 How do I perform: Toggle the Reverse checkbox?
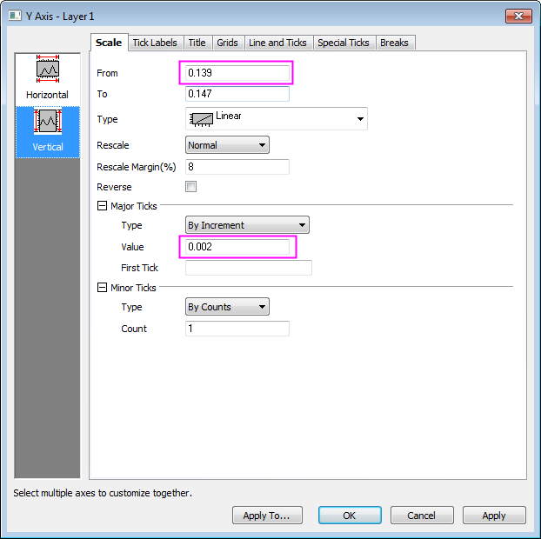click(191, 187)
